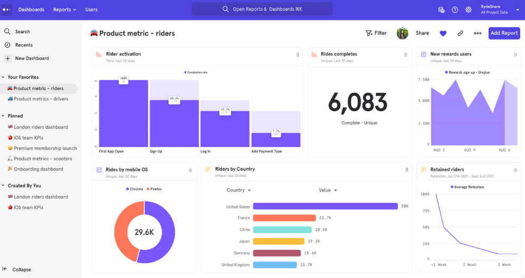
Task: Copy dashboard link with chain icon
Action: [460, 33]
